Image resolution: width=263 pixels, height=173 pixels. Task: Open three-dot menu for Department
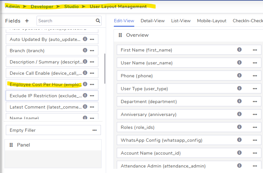(x=255, y=101)
